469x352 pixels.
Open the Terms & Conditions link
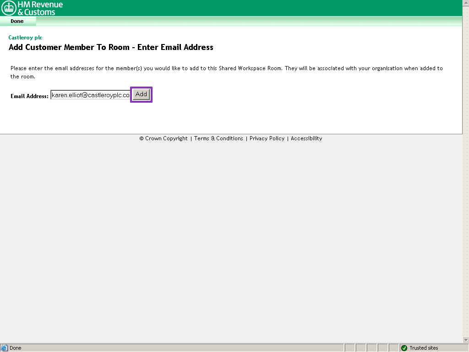(218, 138)
